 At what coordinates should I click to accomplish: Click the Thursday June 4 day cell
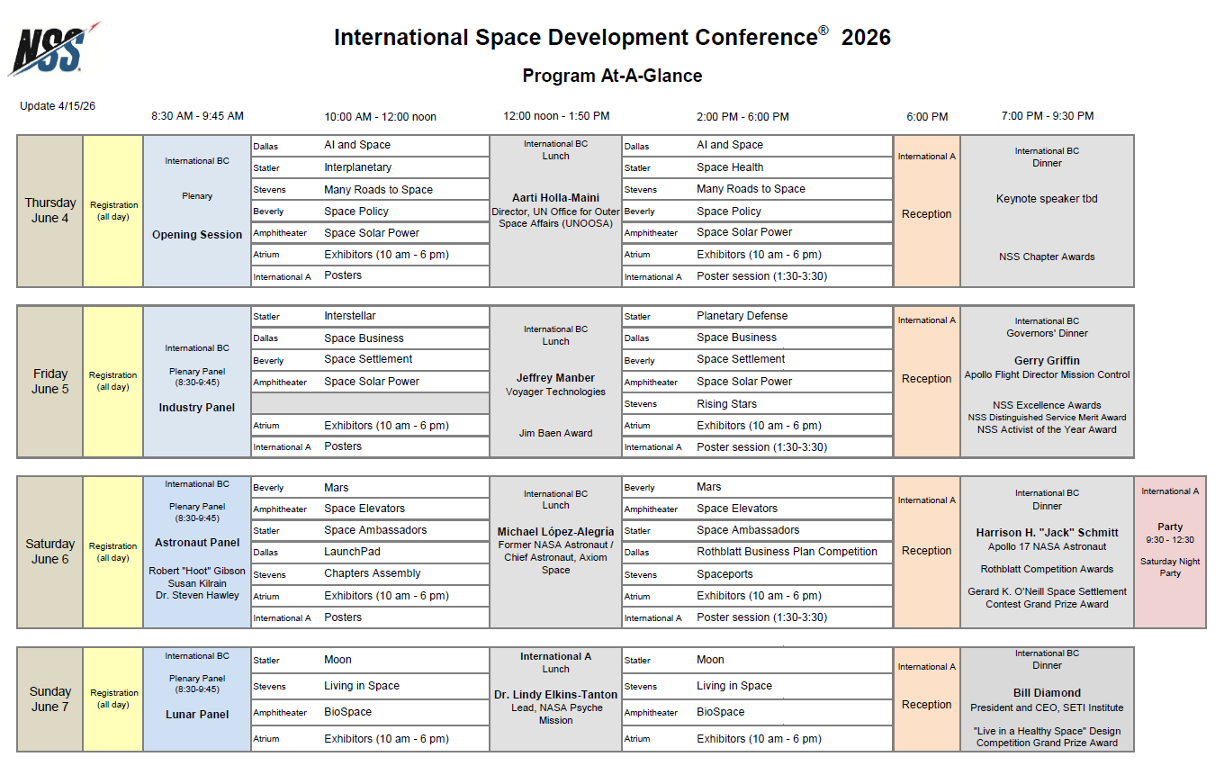click(50, 211)
